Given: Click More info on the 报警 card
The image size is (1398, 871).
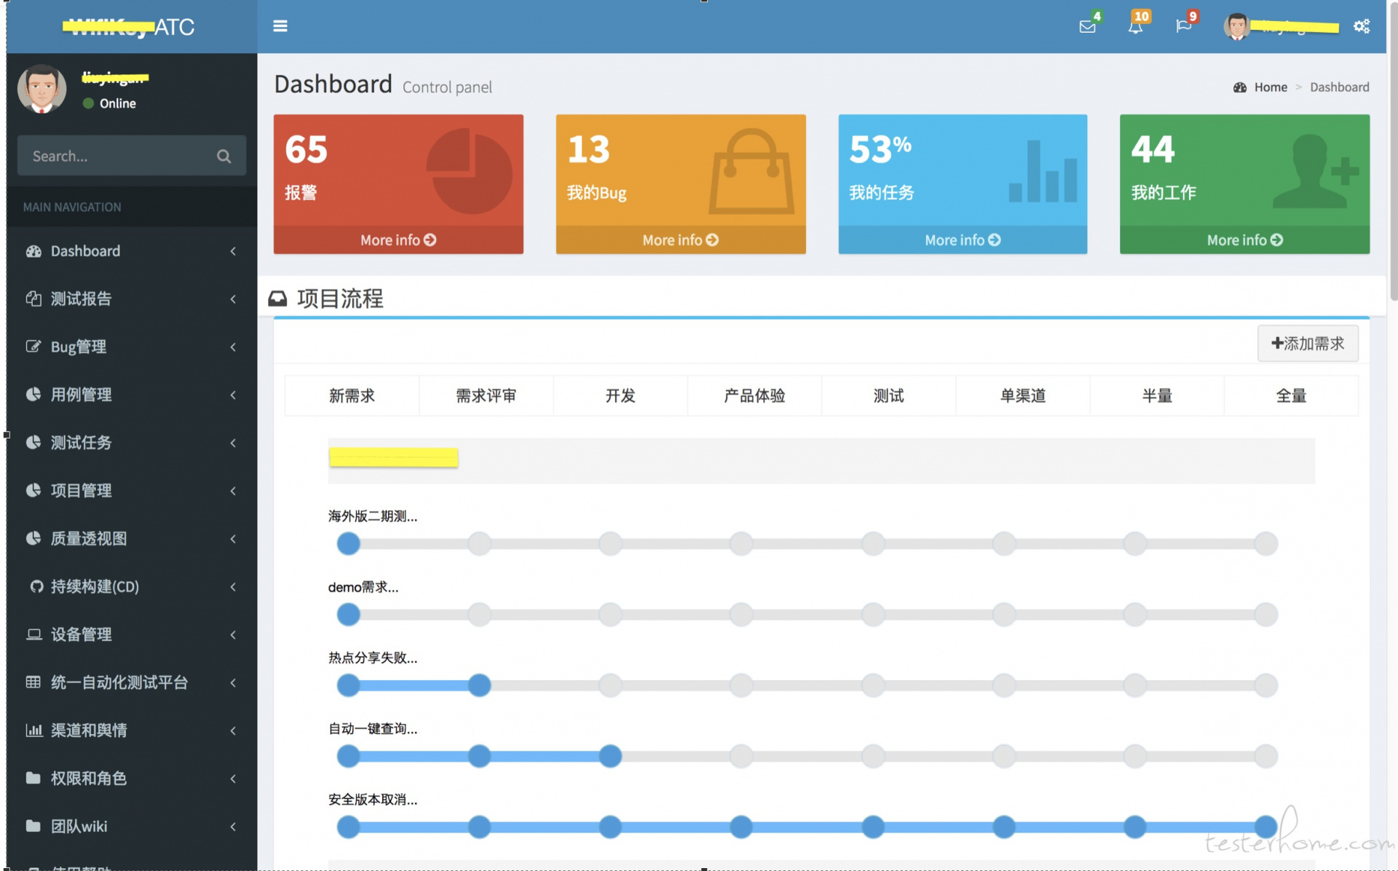Looking at the screenshot, I should coord(398,240).
